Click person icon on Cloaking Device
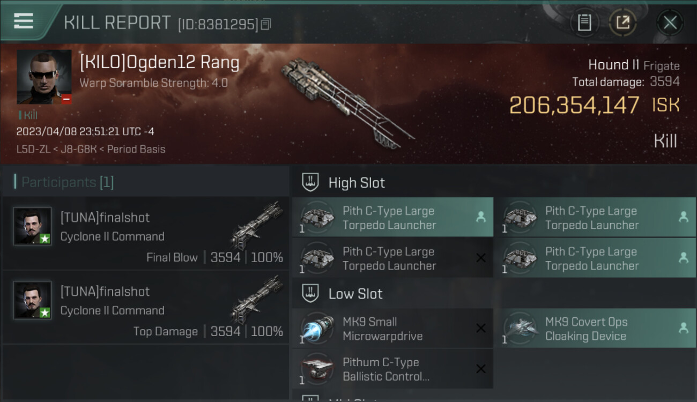The width and height of the screenshot is (697, 402). 684,328
